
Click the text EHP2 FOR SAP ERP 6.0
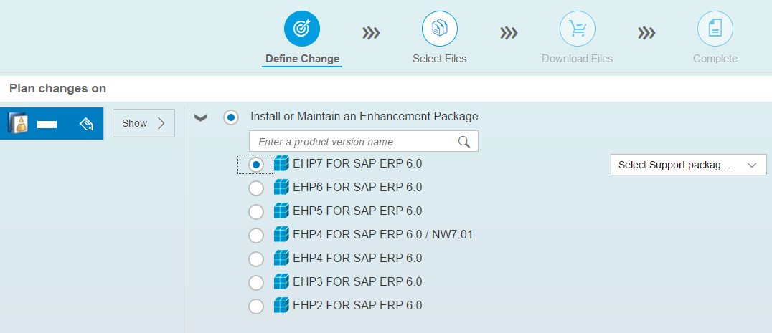click(357, 306)
